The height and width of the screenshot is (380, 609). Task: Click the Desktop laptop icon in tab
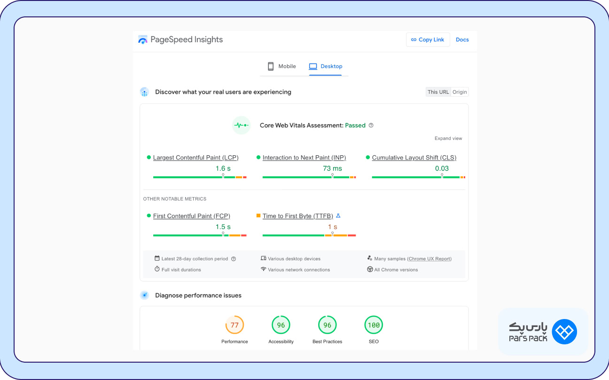tap(313, 66)
